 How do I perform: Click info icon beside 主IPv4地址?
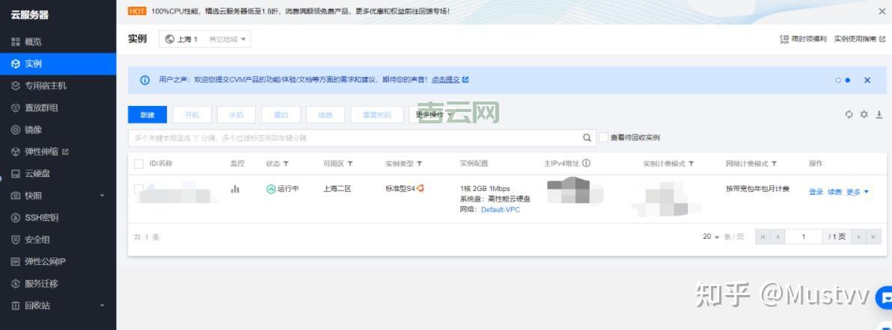[586, 163]
